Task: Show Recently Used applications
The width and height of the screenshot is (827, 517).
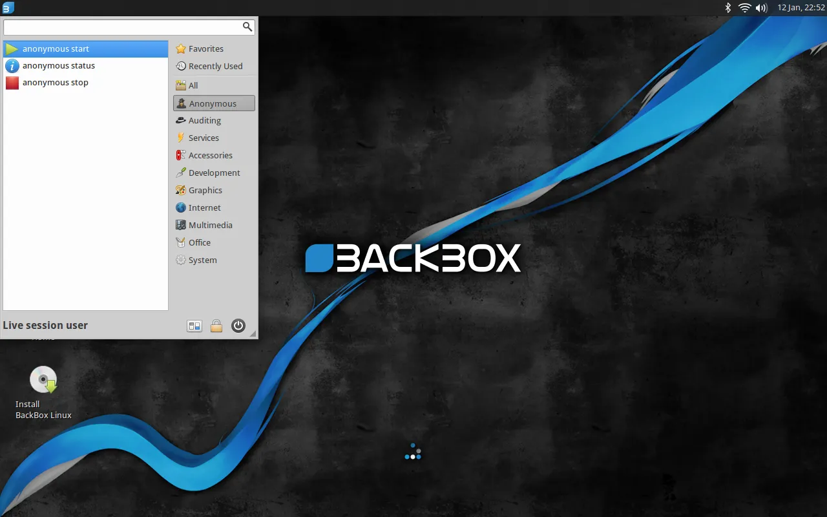Action: tap(214, 67)
